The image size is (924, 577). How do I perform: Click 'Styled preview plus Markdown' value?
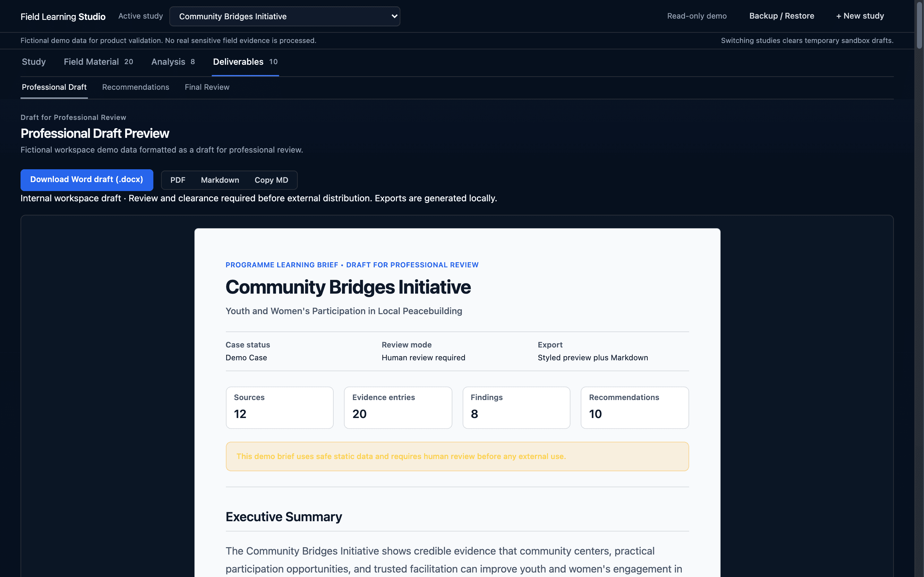pos(593,357)
